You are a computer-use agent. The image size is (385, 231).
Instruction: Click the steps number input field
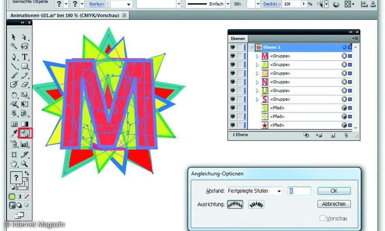point(299,191)
